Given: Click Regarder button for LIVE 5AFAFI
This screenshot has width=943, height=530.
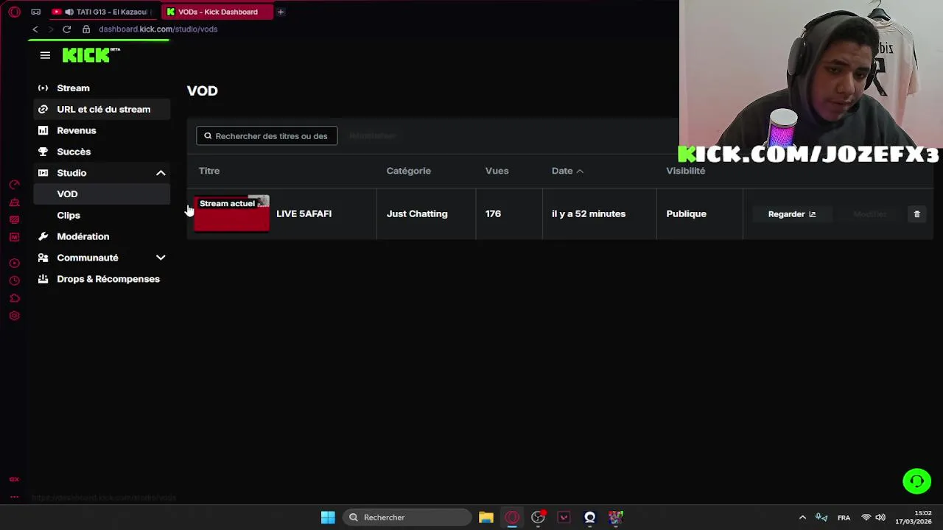Looking at the screenshot, I should [792, 214].
